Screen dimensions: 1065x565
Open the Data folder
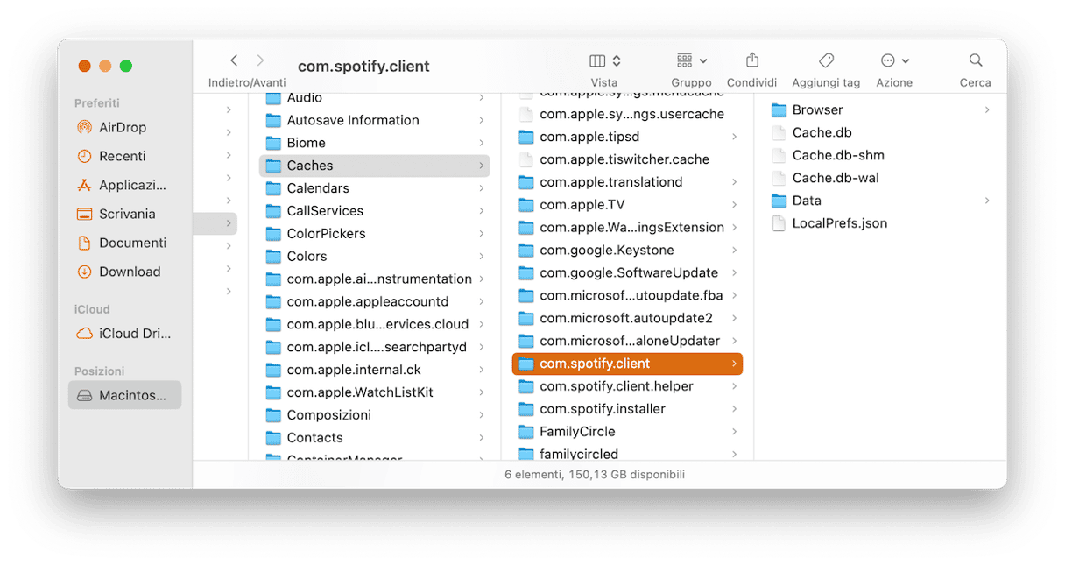(x=880, y=201)
